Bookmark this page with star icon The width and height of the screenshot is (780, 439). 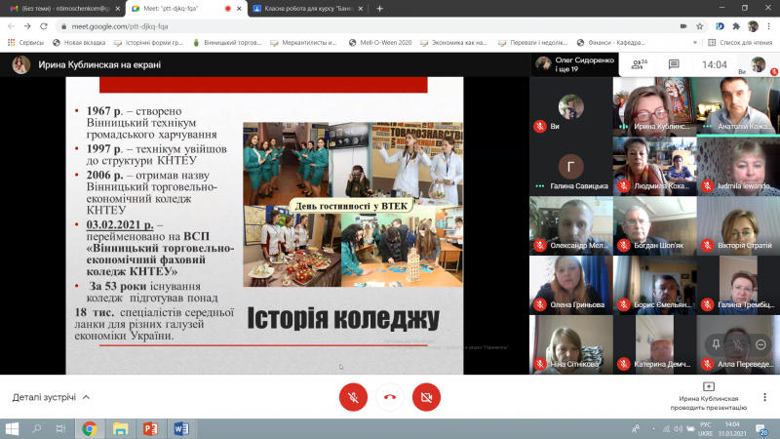tap(699, 26)
